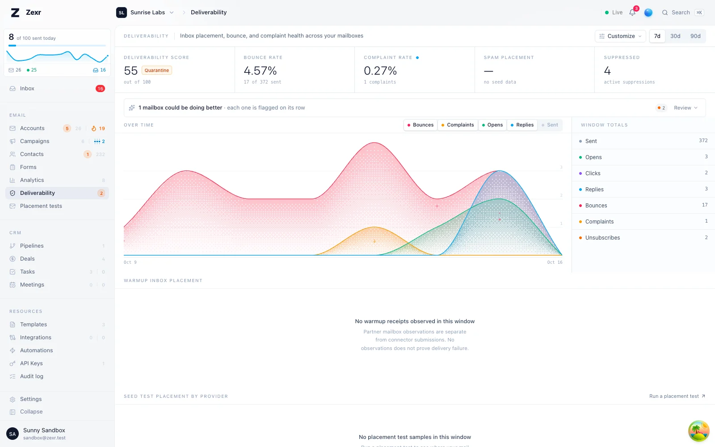This screenshot has width=715, height=447.
Task: Click the sent today sparkline chart
Action: point(57,56)
